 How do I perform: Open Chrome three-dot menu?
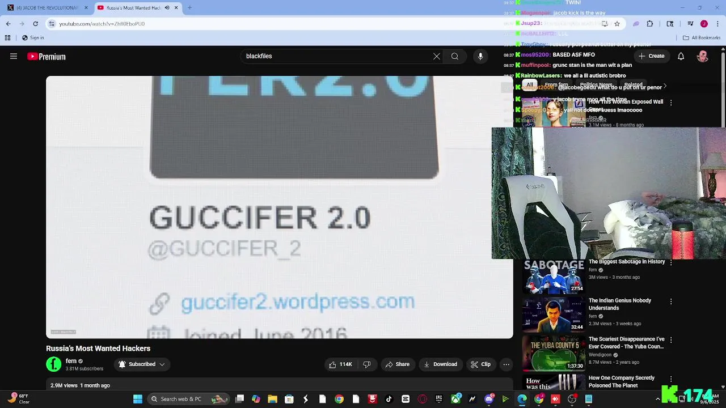pyautogui.click(x=718, y=24)
